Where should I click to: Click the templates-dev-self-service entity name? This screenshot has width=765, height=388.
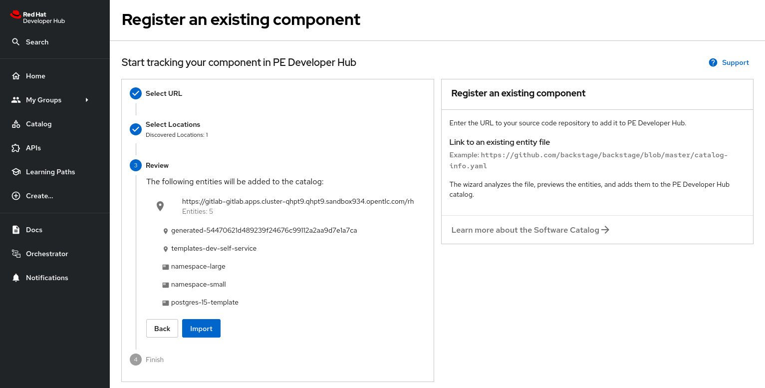coord(214,249)
